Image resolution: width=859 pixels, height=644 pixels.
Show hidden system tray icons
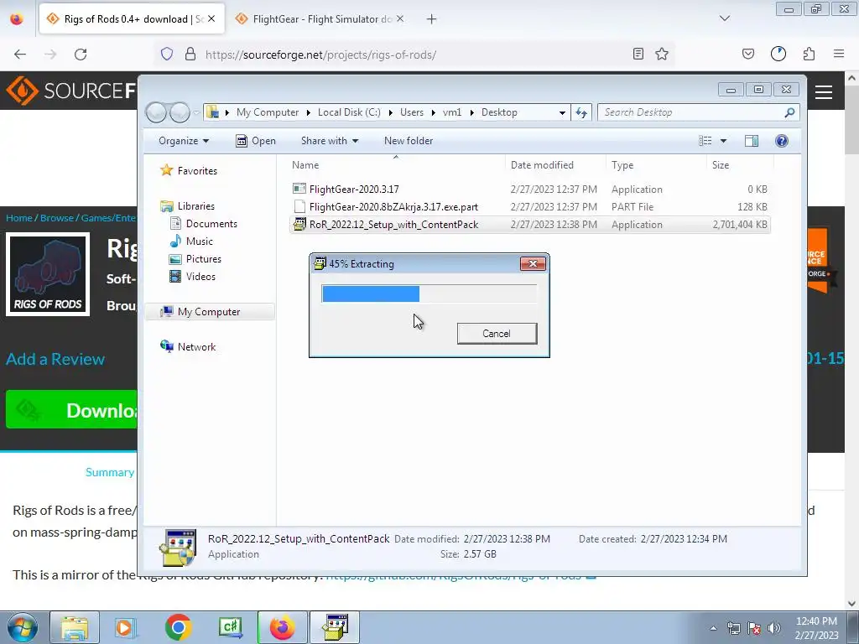713,628
